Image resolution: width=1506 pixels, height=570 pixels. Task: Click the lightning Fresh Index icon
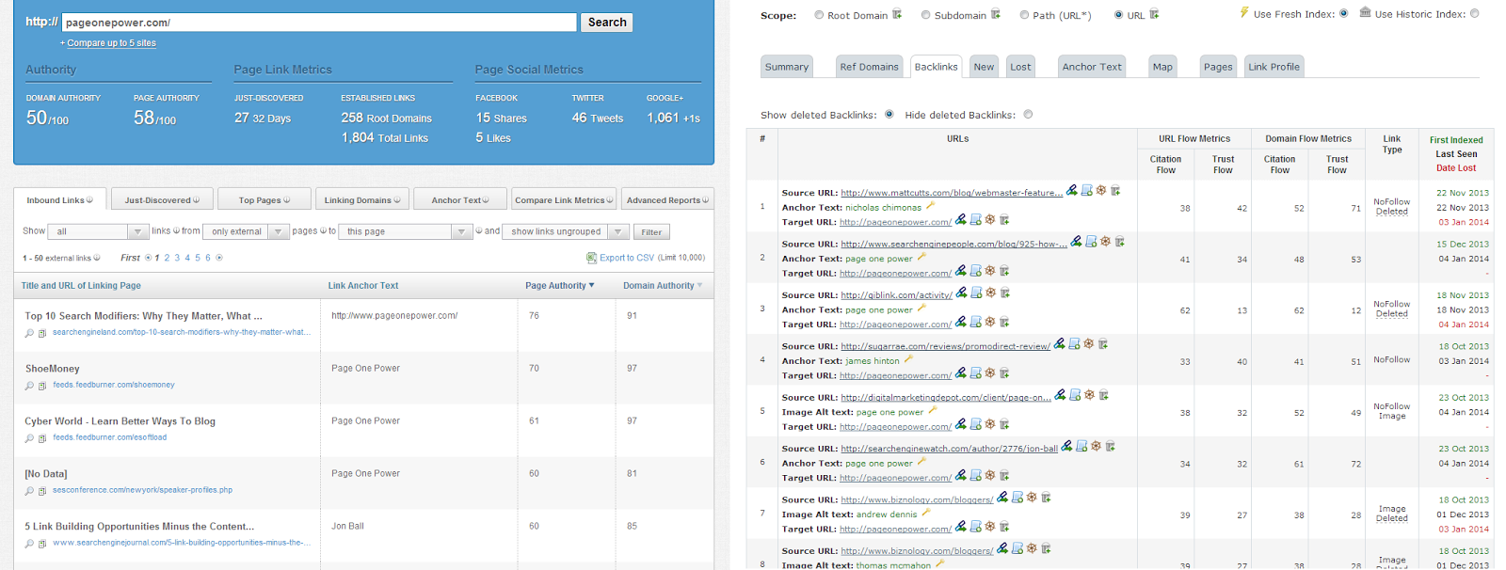coord(1243,13)
